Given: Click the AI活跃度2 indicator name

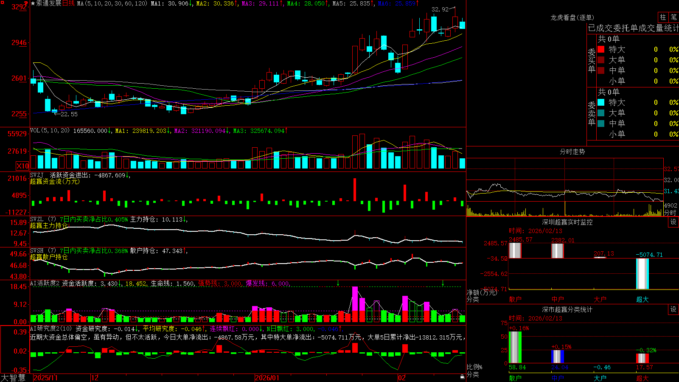Looking at the screenshot, I should 45,283.
